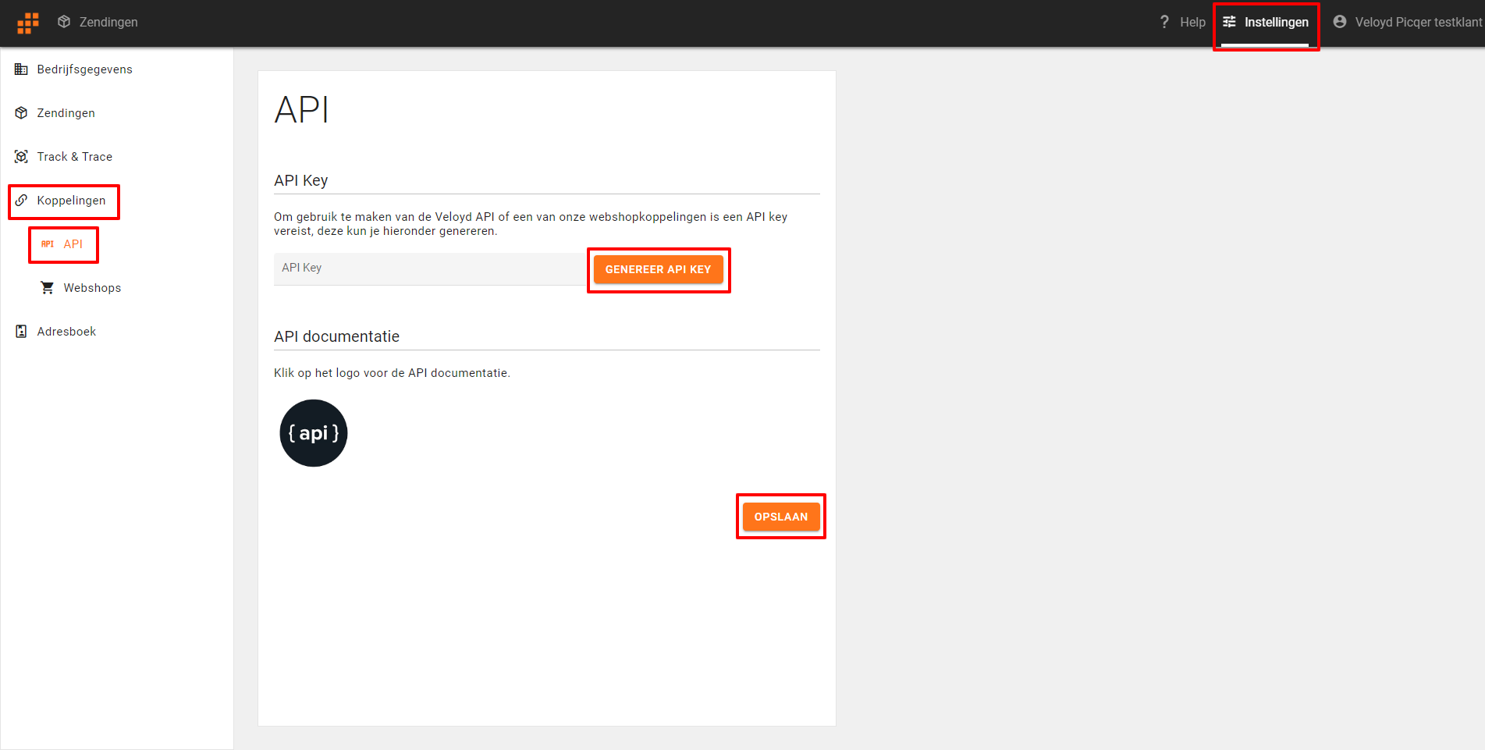1485x750 pixels.
Task: Click the small API icon in sidebar
Action: click(x=48, y=244)
